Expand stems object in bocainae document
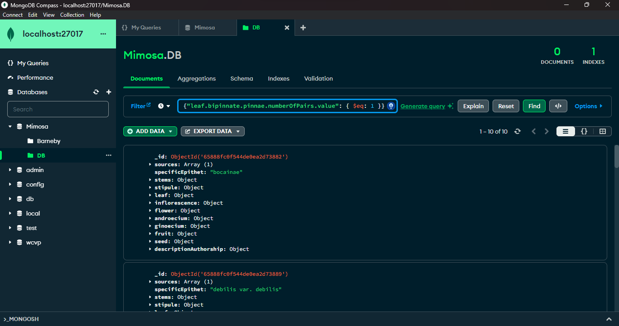 click(150, 180)
